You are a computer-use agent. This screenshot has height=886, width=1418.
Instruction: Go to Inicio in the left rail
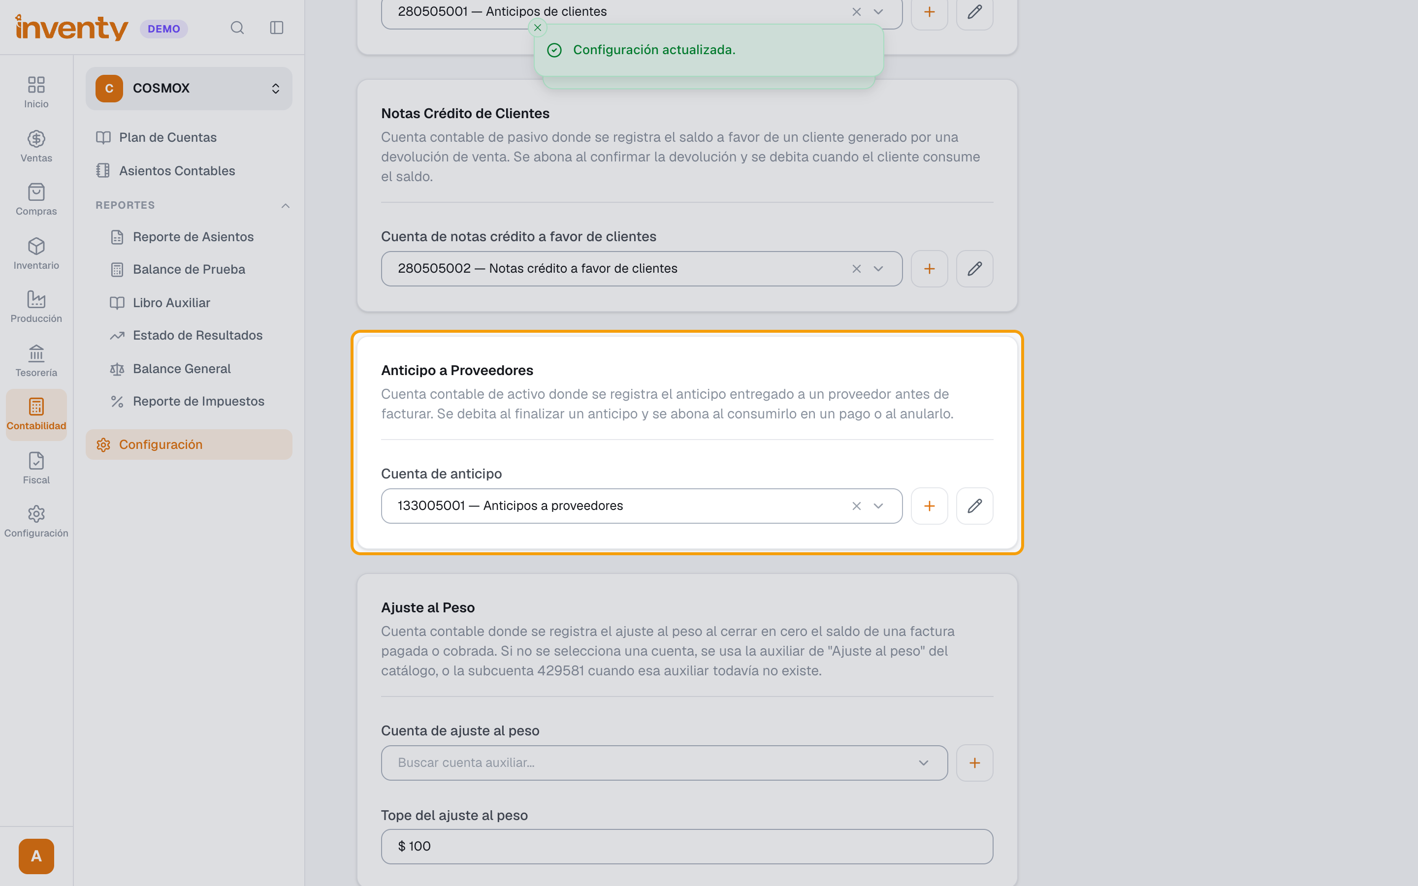click(36, 92)
